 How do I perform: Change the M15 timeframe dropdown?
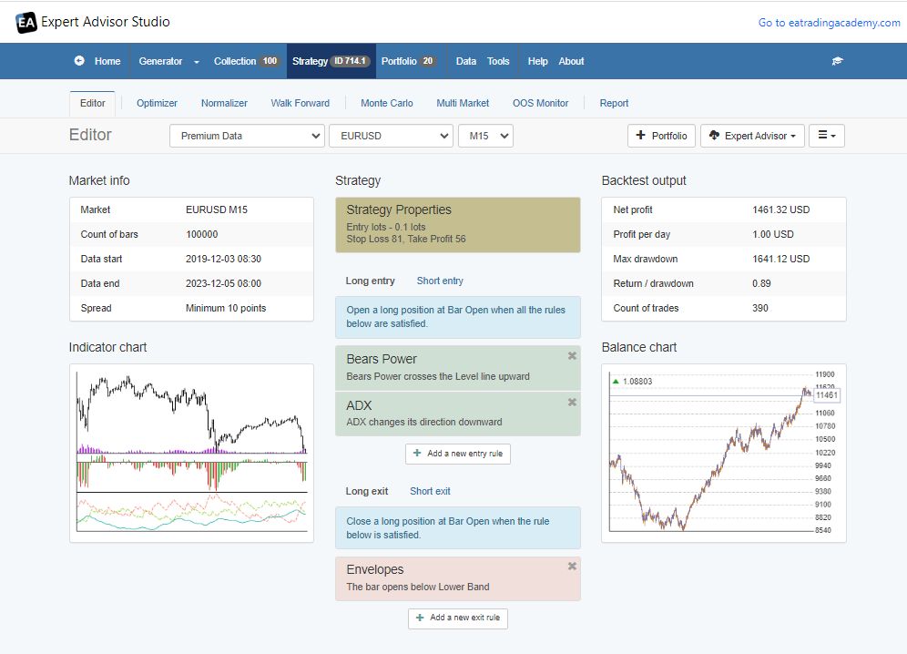tap(485, 136)
